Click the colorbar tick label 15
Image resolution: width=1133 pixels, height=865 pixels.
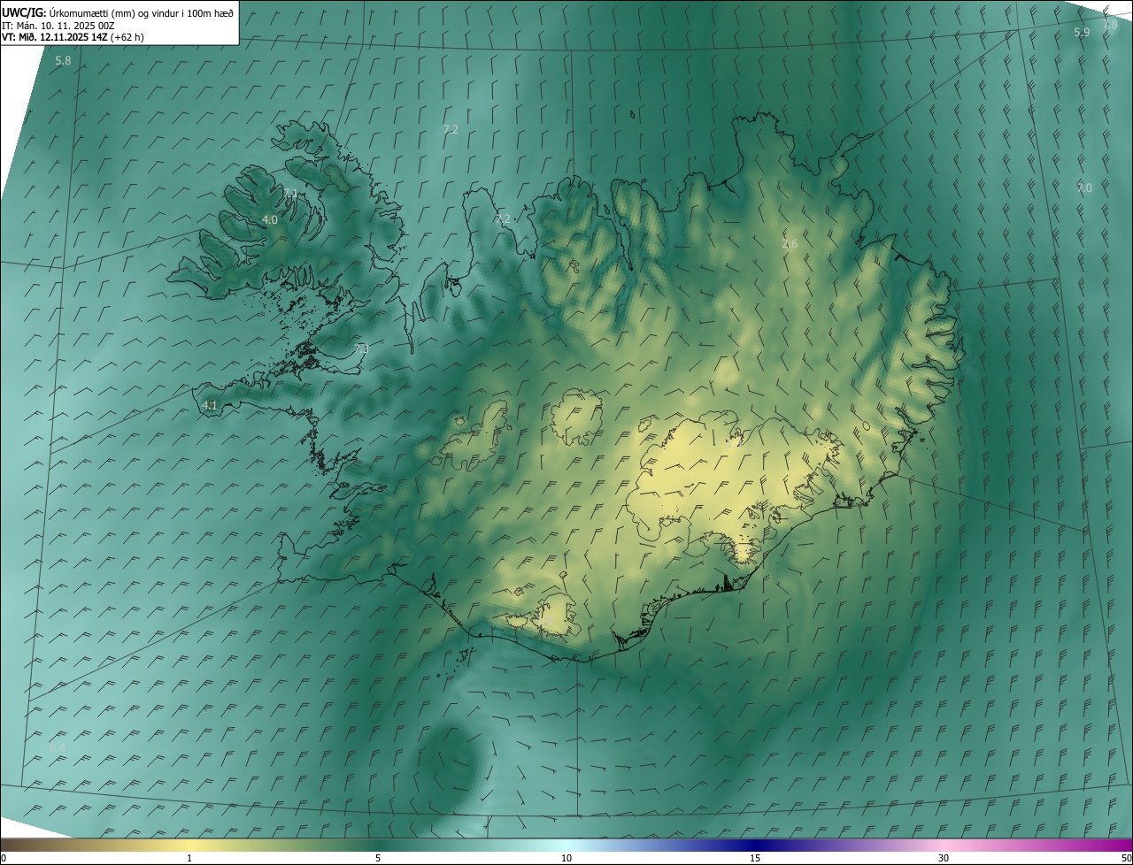tap(755, 858)
